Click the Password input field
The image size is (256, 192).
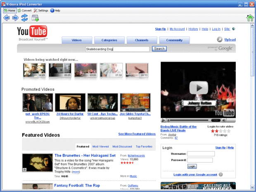tap(200, 160)
